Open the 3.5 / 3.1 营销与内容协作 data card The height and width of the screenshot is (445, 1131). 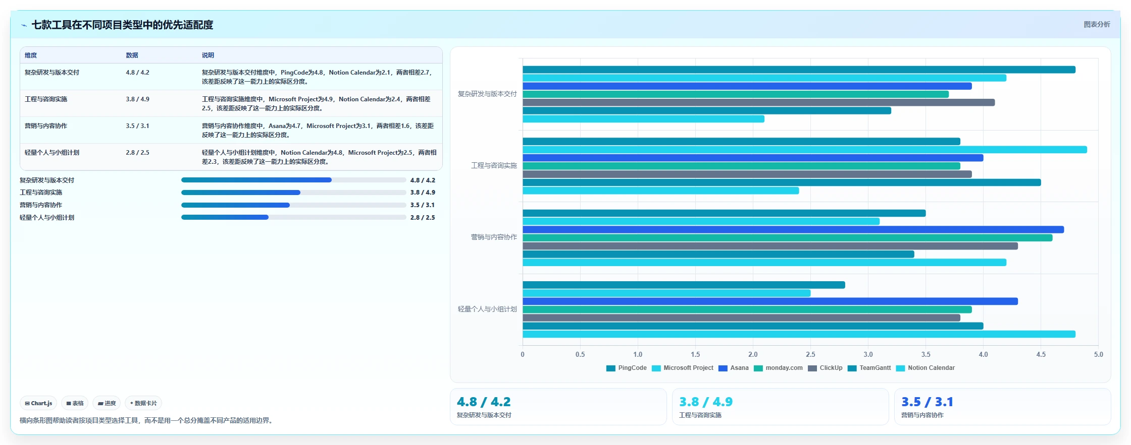(x=1002, y=407)
